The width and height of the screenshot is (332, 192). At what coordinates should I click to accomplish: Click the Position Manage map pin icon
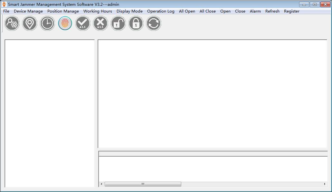(30, 24)
